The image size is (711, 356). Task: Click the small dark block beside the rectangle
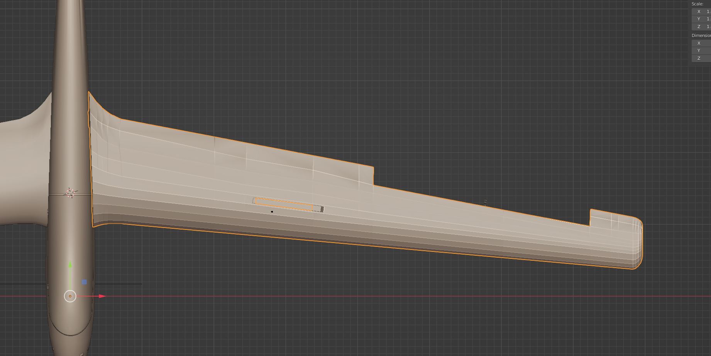(322, 209)
